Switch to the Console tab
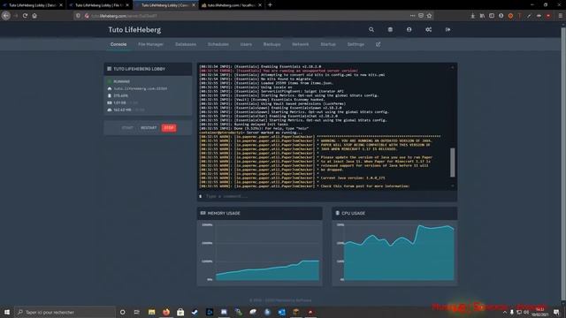566x318 pixels. pos(119,44)
